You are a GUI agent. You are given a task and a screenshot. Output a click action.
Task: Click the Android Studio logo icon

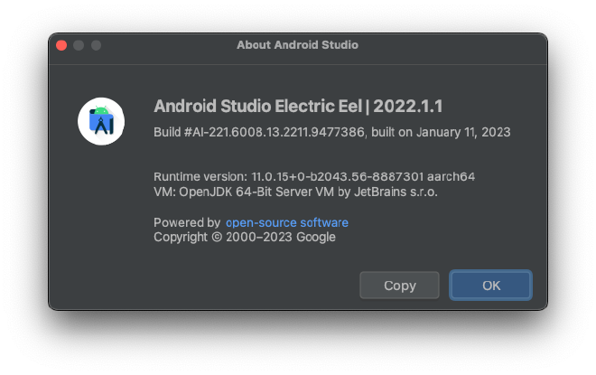[x=101, y=121]
